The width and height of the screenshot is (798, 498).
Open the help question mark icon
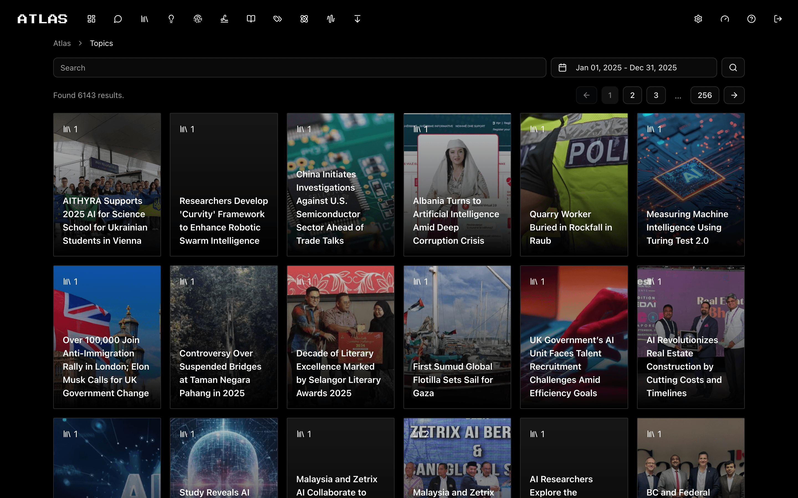point(751,19)
